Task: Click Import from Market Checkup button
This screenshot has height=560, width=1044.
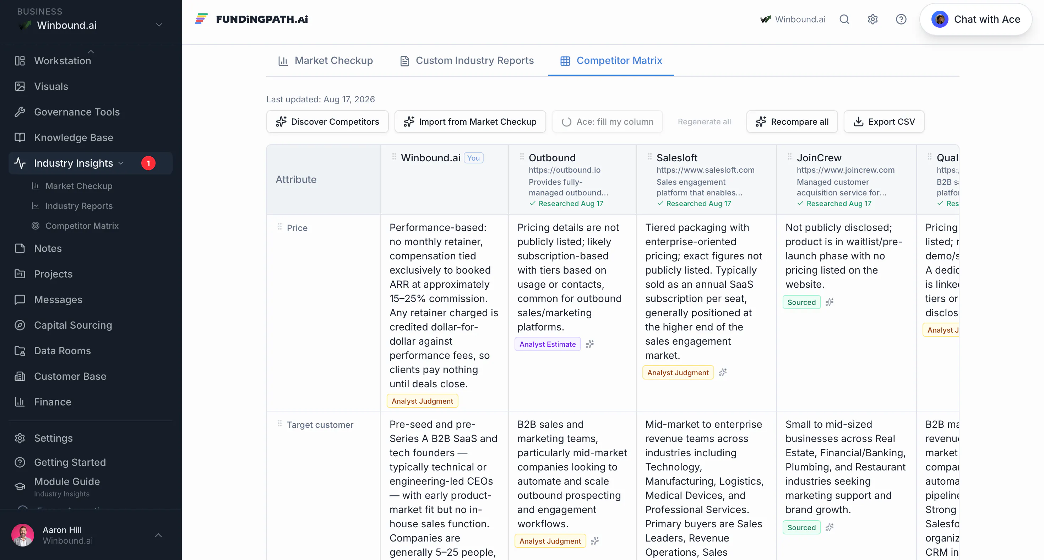Action: 470,122
